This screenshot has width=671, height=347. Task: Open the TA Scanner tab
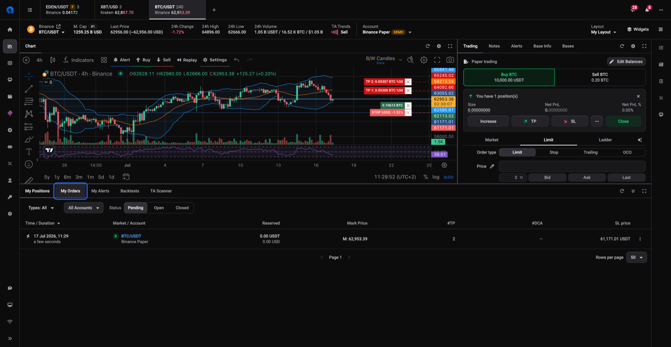click(x=161, y=191)
